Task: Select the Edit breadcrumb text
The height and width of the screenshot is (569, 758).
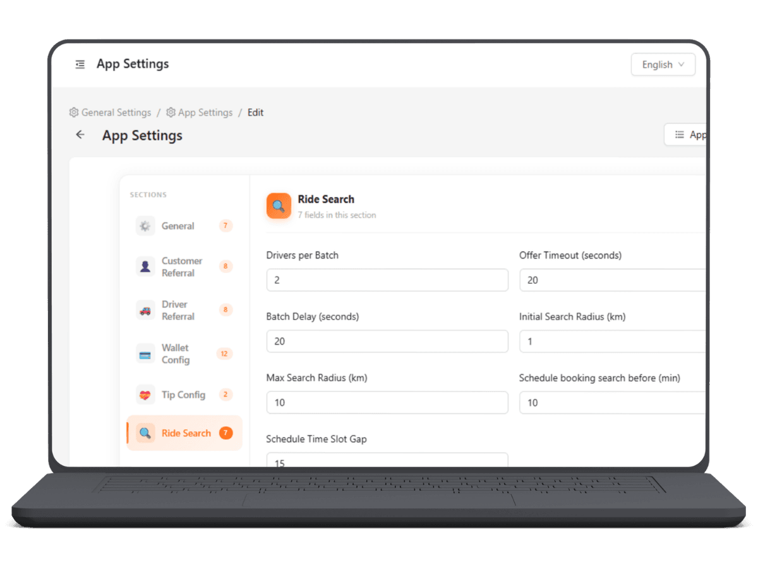Action: (x=255, y=113)
